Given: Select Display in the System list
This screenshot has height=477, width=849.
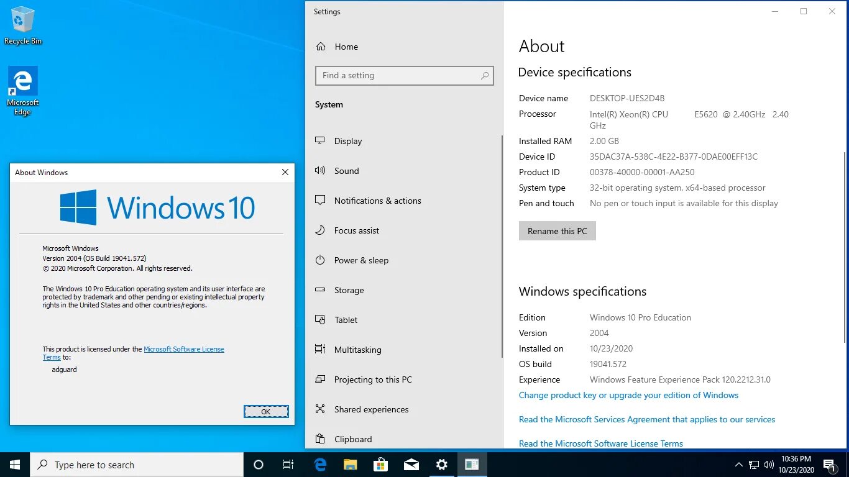Looking at the screenshot, I should [348, 141].
